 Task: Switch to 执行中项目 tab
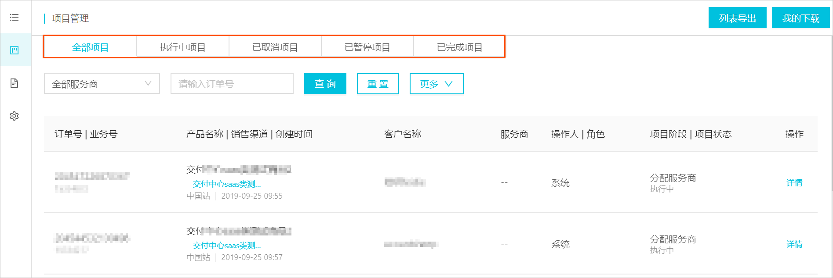183,47
